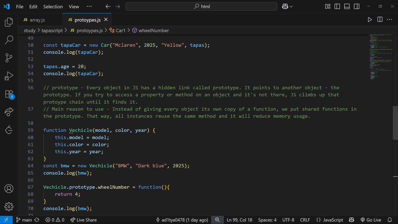Go back with the left arrow

coord(108,6)
